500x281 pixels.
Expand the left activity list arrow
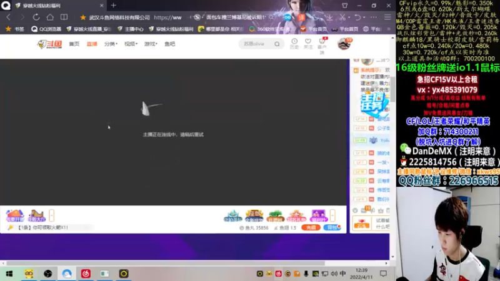coord(52,215)
